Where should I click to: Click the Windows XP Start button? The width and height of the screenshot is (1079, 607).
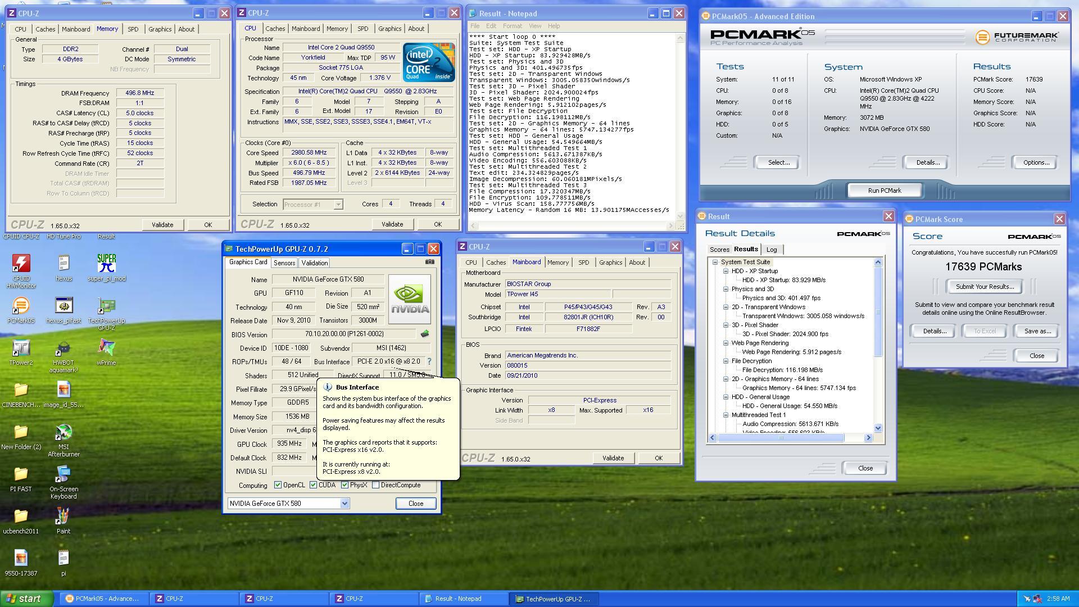[27, 599]
